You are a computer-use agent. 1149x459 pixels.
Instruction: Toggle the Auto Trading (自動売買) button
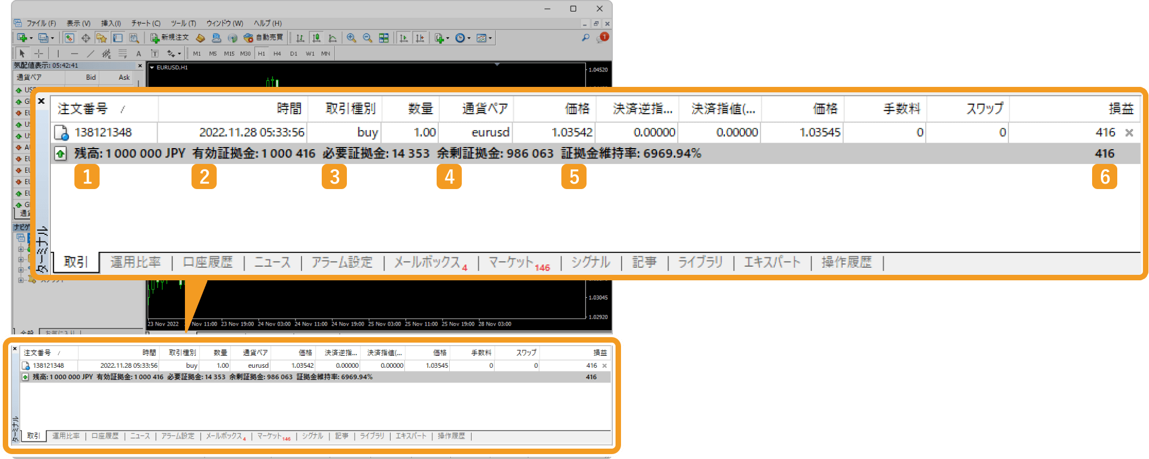263,38
